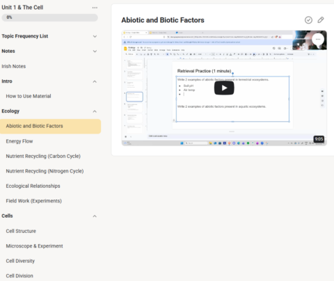Click the pencil edit icon beside lesson title

click(321, 20)
